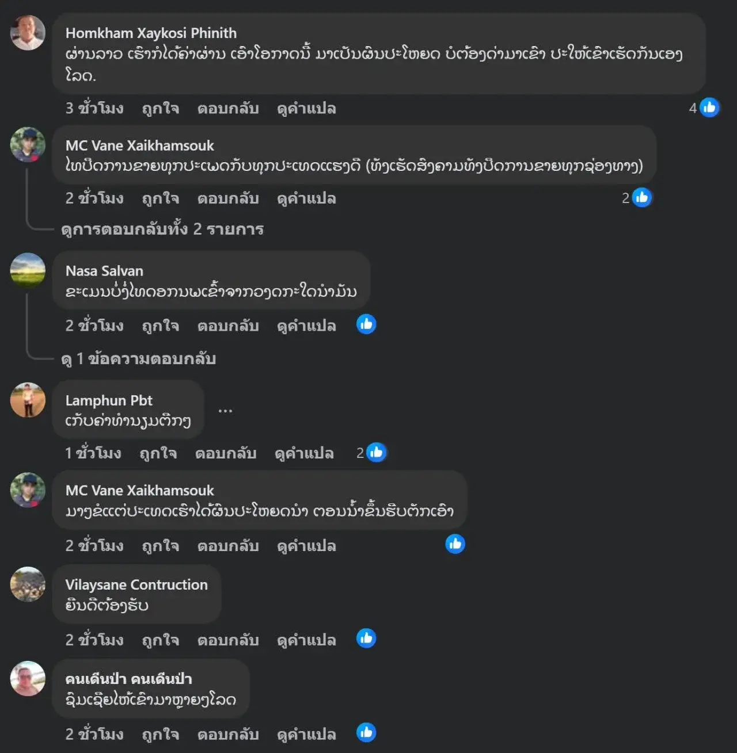Click like reaction icon on คนเดินป่า comment
The width and height of the screenshot is (737, 753).
(x=366, y=733)
